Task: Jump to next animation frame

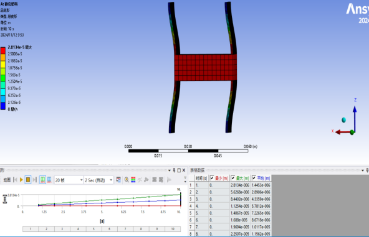Action: tap(35, 180)
